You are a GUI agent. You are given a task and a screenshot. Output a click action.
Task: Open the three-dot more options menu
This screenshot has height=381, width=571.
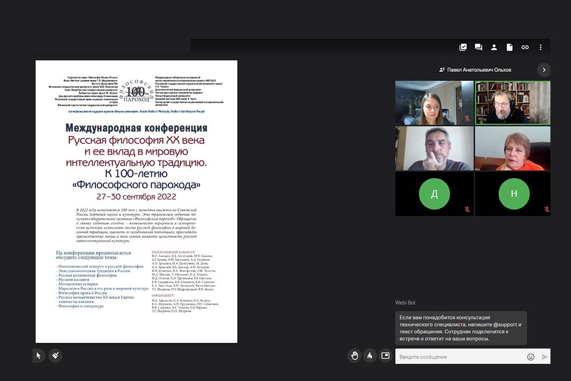coord(540,47)
